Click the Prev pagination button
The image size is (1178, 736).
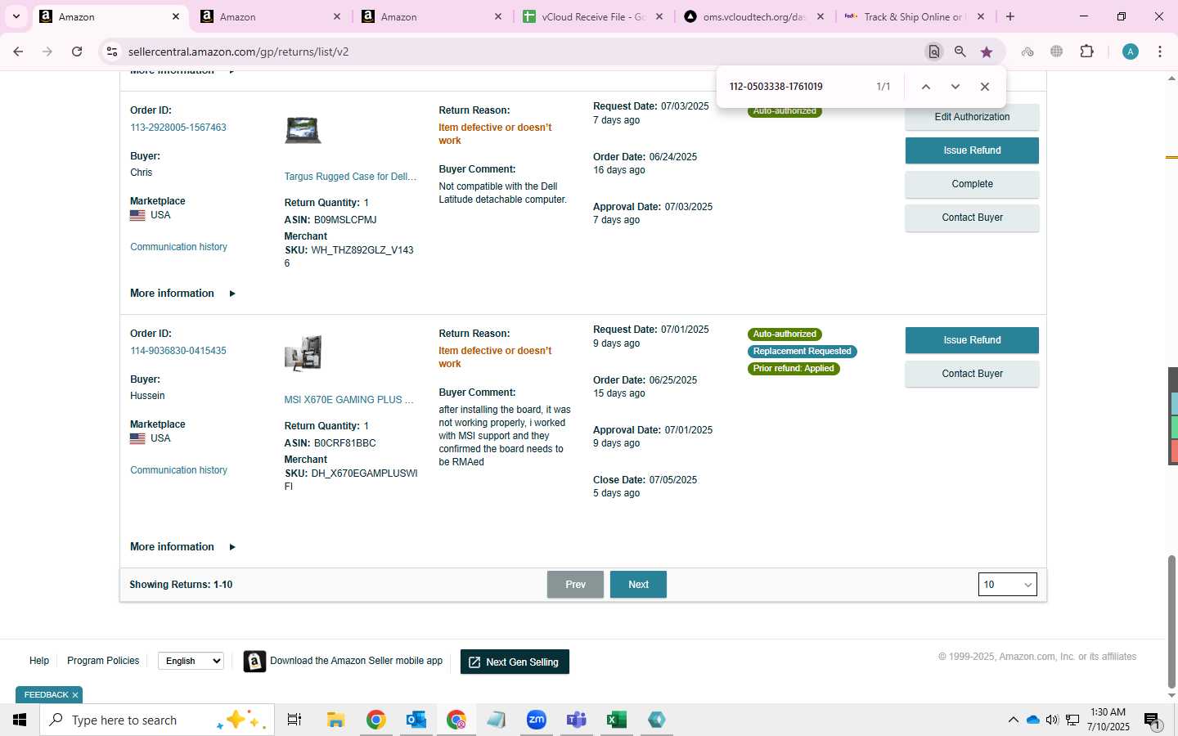(x=575, y=585)
